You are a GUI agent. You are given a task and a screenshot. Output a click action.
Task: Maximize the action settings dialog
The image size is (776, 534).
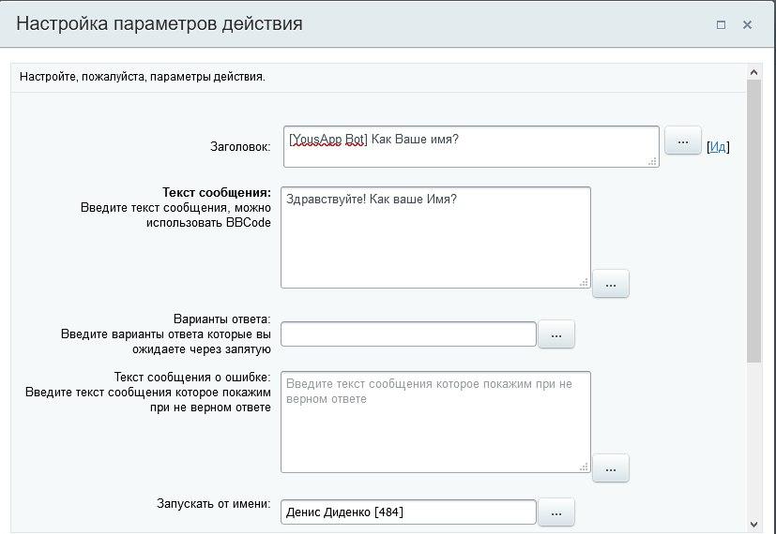click(x=721, y=25)
